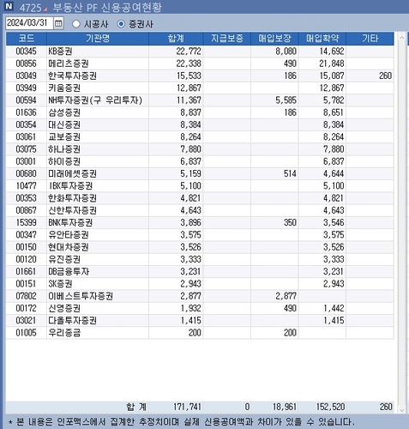
Task: Select the 메리츠증권 row
Action: point(200,63)
